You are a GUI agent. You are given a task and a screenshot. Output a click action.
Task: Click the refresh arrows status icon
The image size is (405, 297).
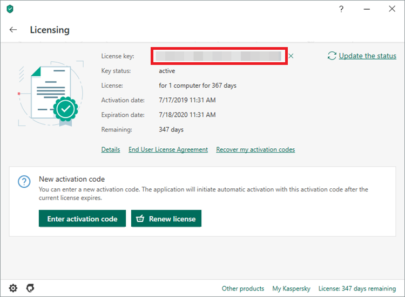point(332,56)
